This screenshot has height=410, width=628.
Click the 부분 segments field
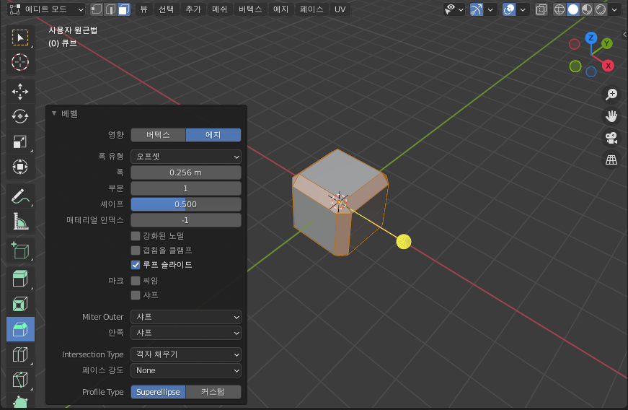[x=186, y=188]
